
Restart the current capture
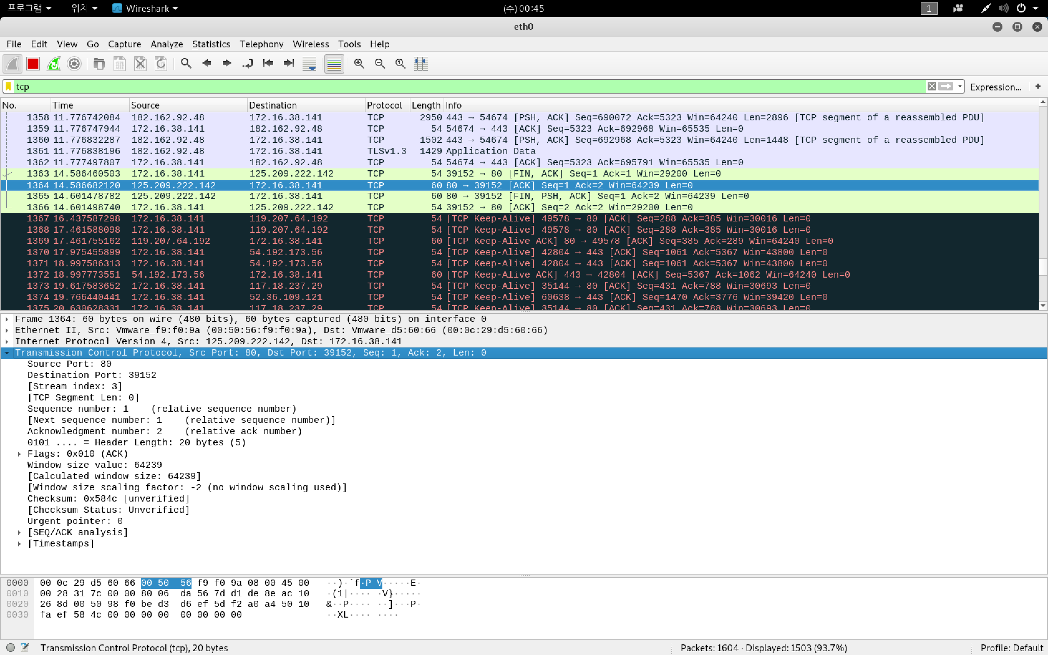[54, 64]
